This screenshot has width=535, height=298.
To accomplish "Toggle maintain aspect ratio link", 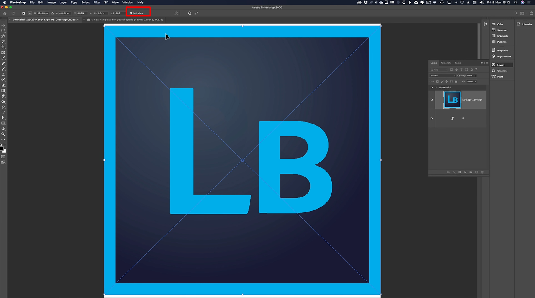I will (91, 13).
